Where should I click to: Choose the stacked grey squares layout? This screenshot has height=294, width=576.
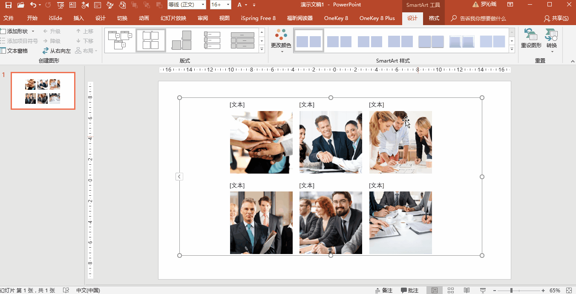pos(181,40)
